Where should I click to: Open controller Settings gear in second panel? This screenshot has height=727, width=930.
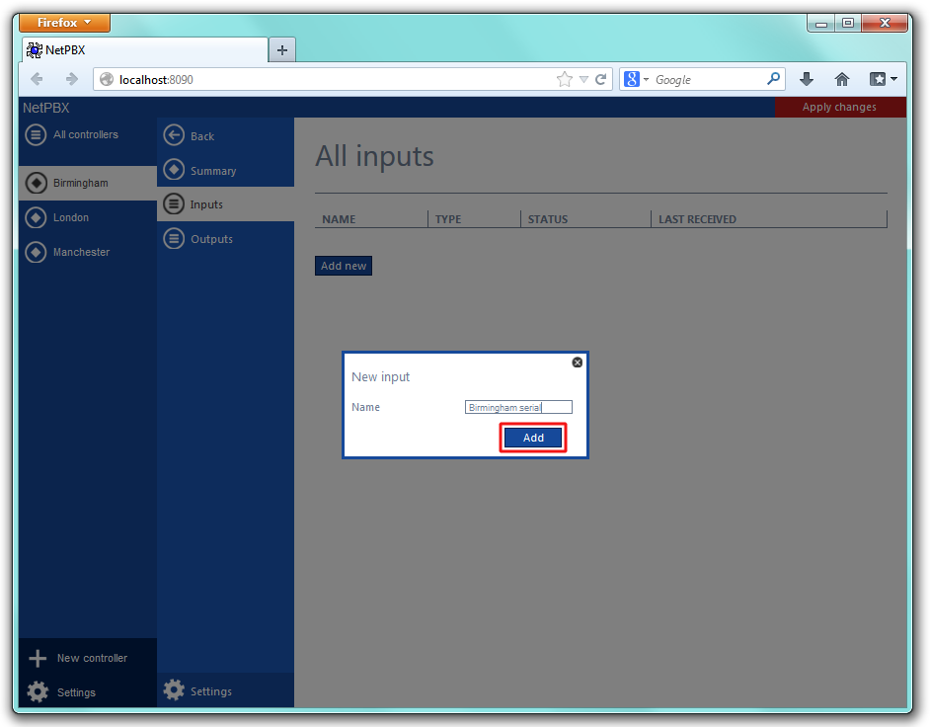coord(175,690)
